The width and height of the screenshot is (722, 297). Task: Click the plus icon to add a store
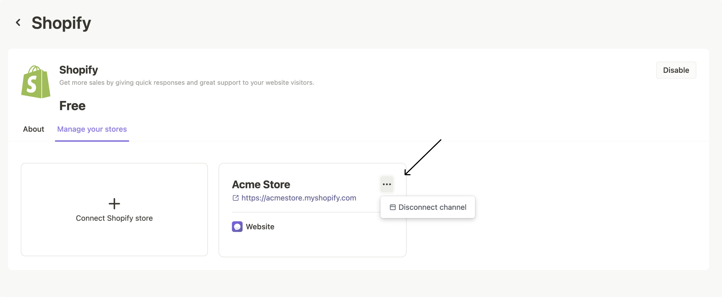point(114,203)
